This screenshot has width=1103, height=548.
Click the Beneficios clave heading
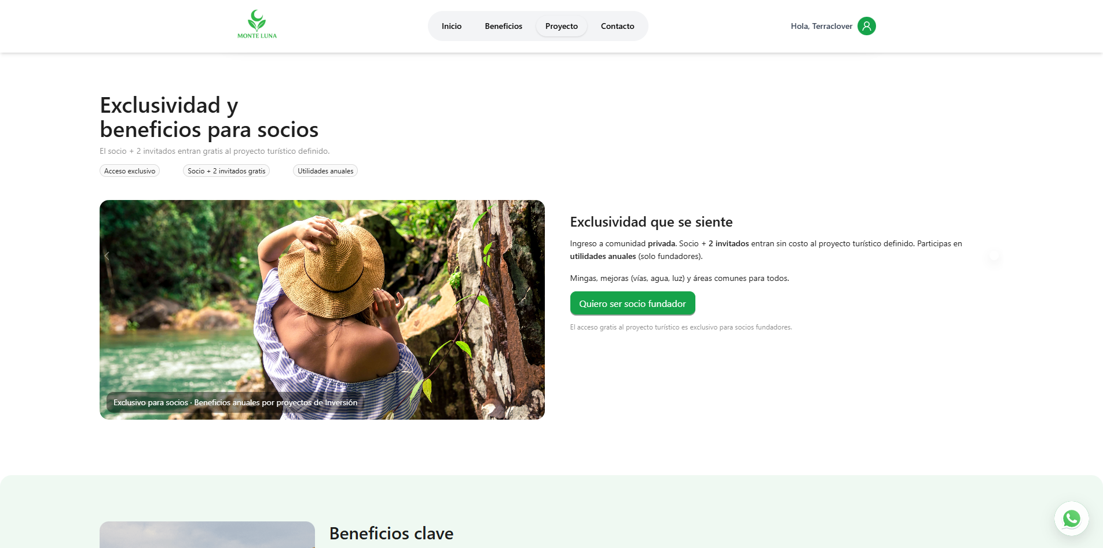391,534
